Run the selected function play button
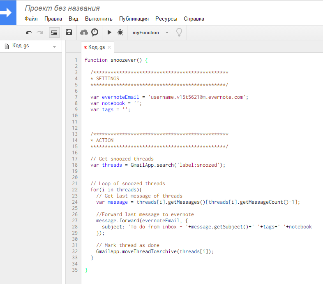Screen dimensions: 323x284 pos(109,33)
